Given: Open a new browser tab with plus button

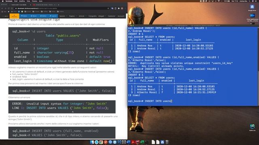Looking at the screenshot, I should tap(58, 5).
